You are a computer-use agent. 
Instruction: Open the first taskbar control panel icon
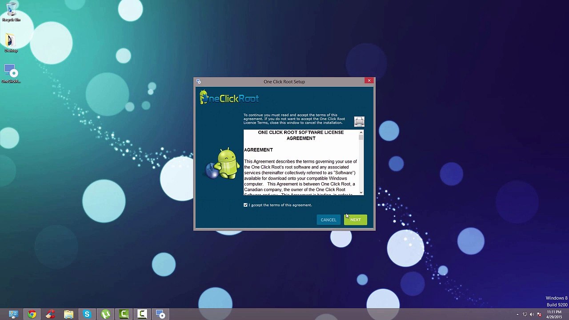coord(13,314)
